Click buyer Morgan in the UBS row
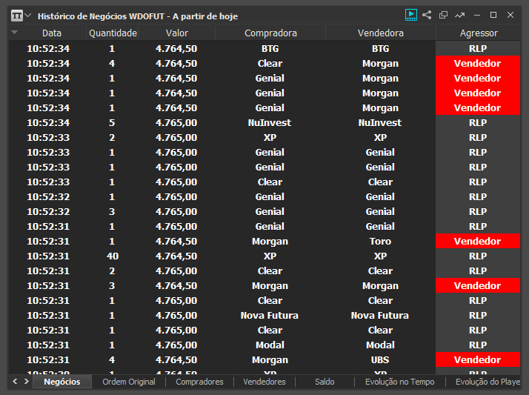 (x=270, y=360)
